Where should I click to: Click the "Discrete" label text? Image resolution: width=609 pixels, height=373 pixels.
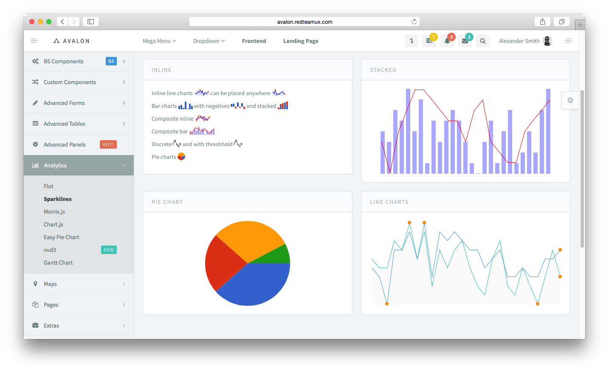(x=161, y=144)
